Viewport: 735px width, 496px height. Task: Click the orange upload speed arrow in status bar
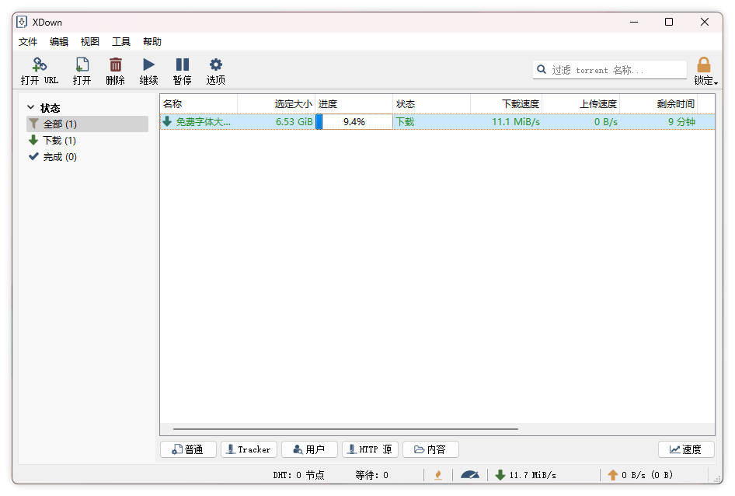coord(613,475)
